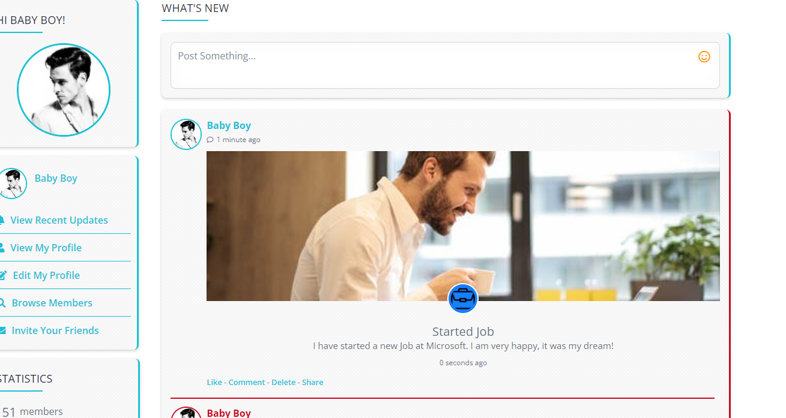Open the emoji picker in post box
This screenshot has height=418, width=786.
pos(704,56)
